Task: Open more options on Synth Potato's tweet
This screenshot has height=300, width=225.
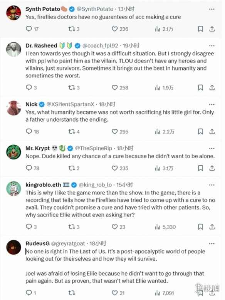Action: coord(212,9)
